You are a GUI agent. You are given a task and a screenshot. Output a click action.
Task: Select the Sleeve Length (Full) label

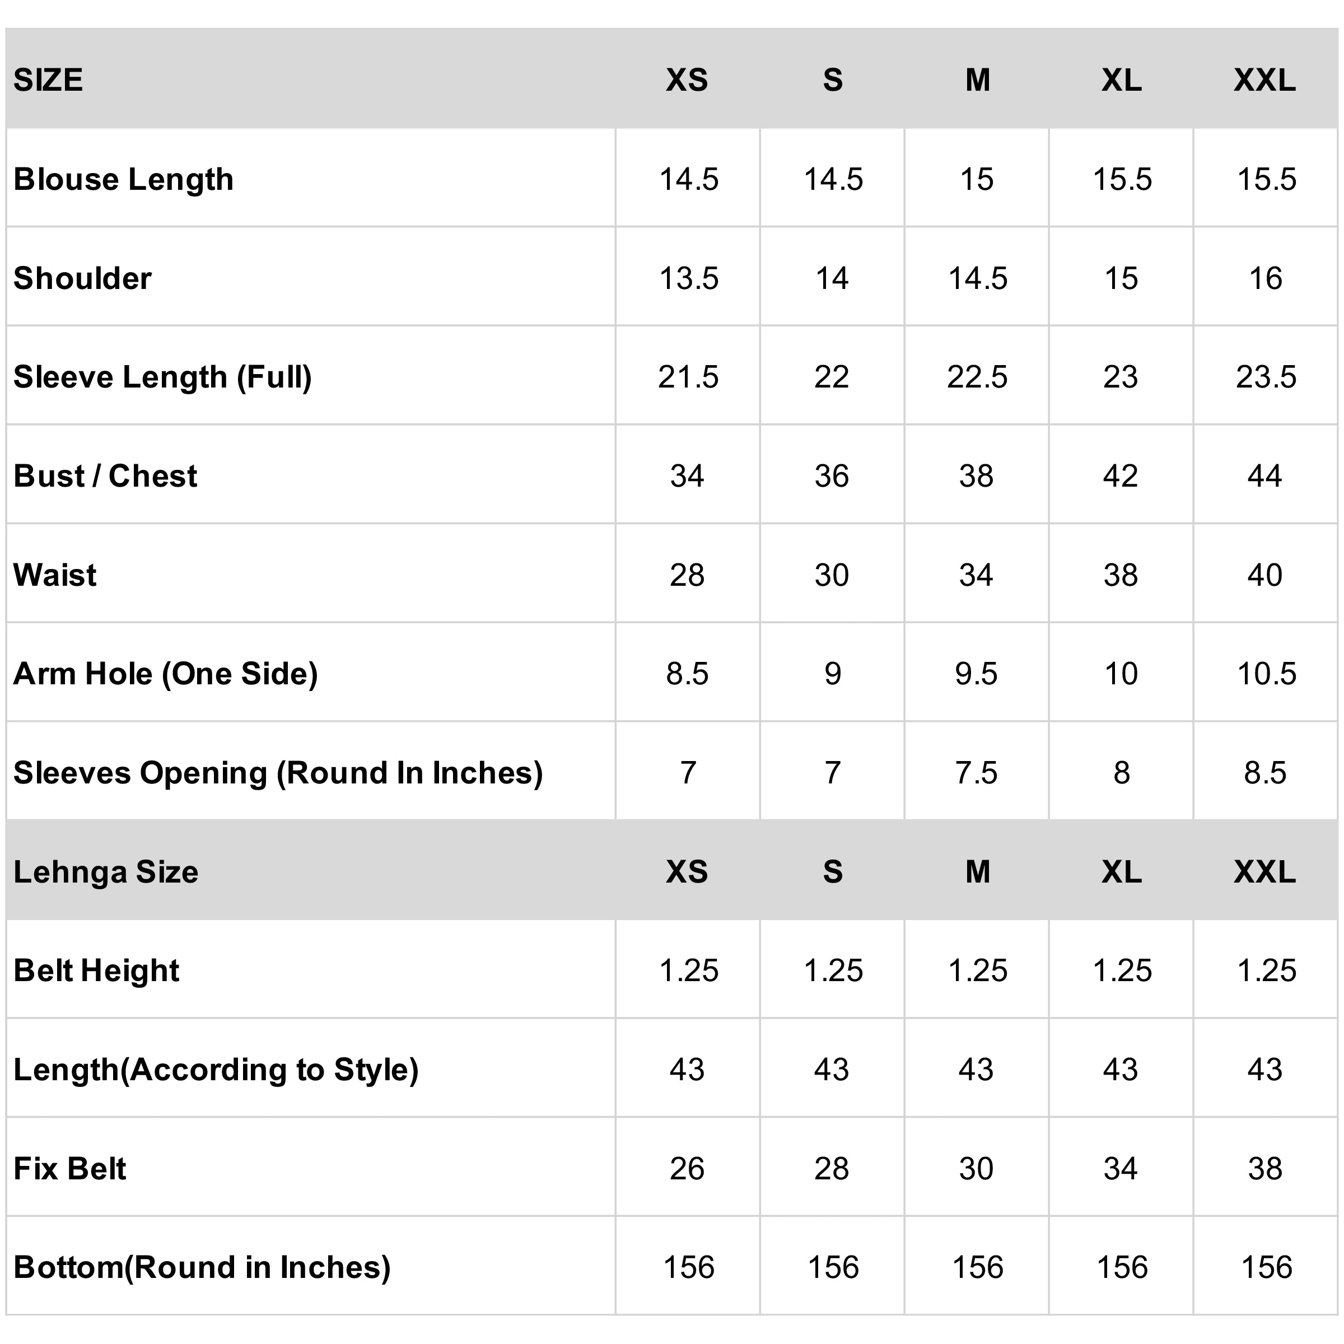coord(162,377)
